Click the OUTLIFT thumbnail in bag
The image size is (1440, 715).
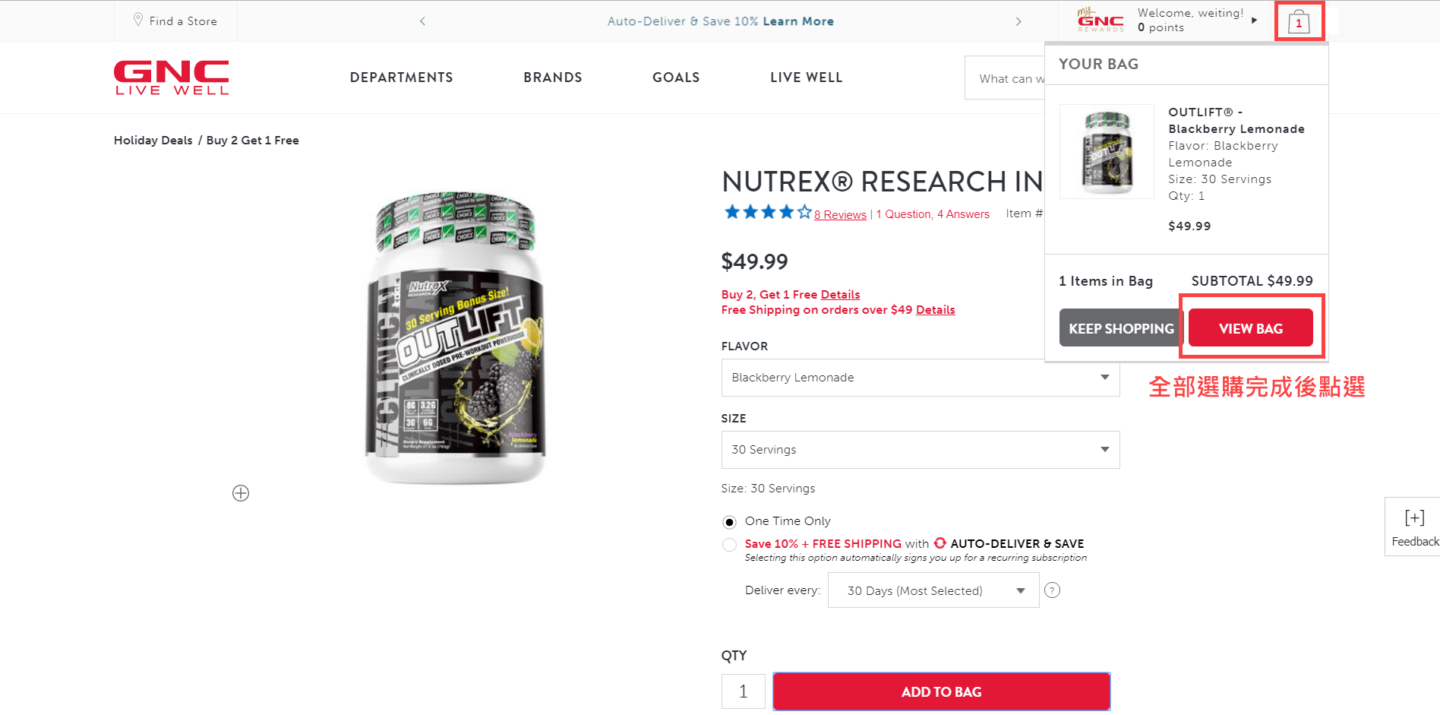click(x=1107, y=152)
